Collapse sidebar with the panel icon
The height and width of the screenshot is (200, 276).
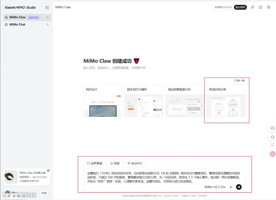coord(47,8)
